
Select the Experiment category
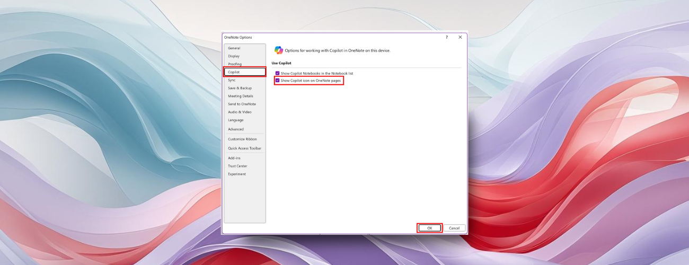point(244,174)
